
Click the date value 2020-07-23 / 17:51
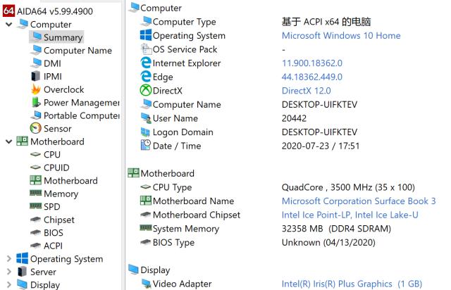[321, 146]
